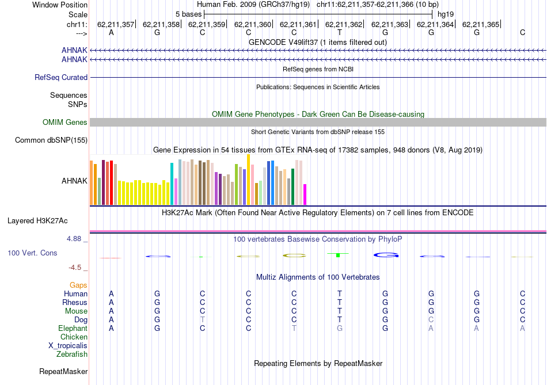Click the green T PhyloP conservation logo

coord(337,256)
